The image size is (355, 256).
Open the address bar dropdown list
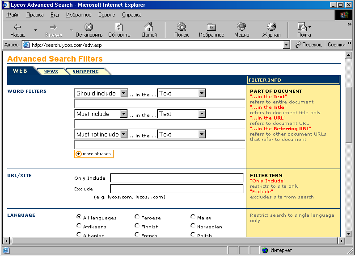[287, 45]
